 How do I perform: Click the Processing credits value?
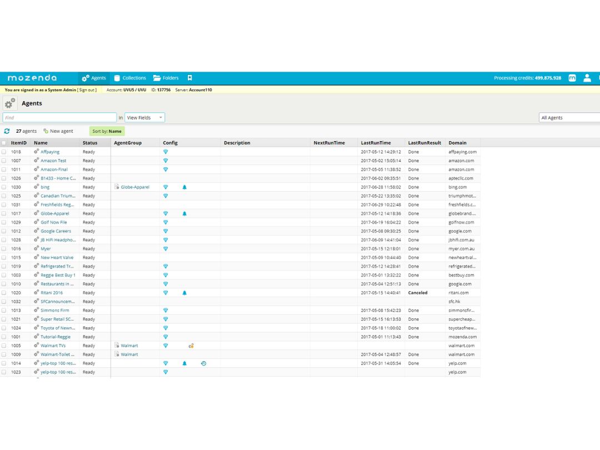click(x=548, y=78)
